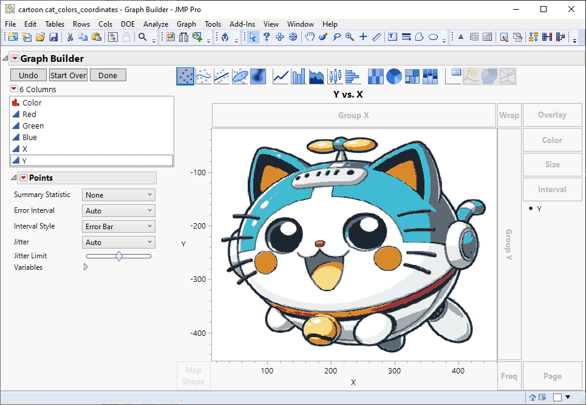
Task: Choose the Lasso selection tool
Action: click(x=336, y=37)
